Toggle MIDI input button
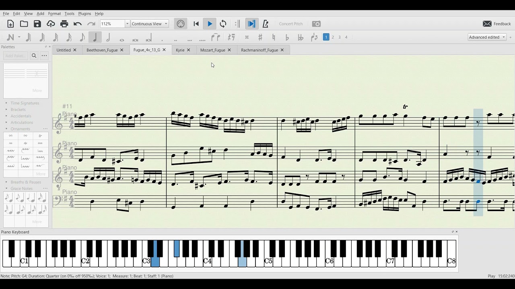This screenshot has width=515, height=289. click(x=181, y=24)
